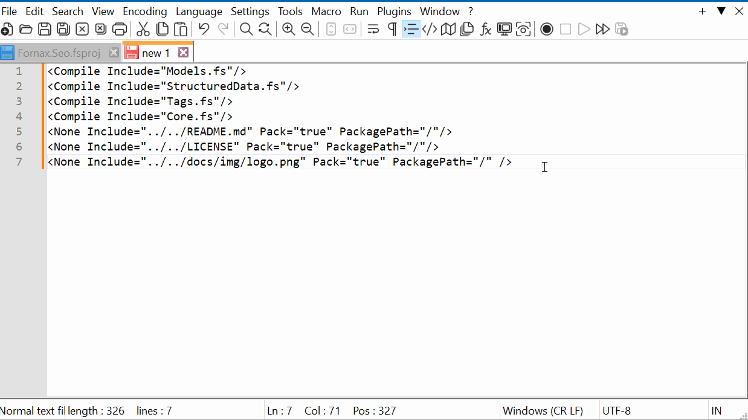The height and width of the screenshot is (420, 748).
Task: Show all characters
Action: pos(392,28)
